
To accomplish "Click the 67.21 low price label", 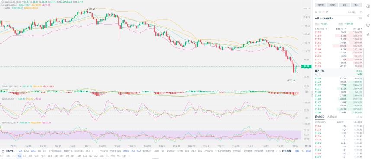I will click(290, 81).
